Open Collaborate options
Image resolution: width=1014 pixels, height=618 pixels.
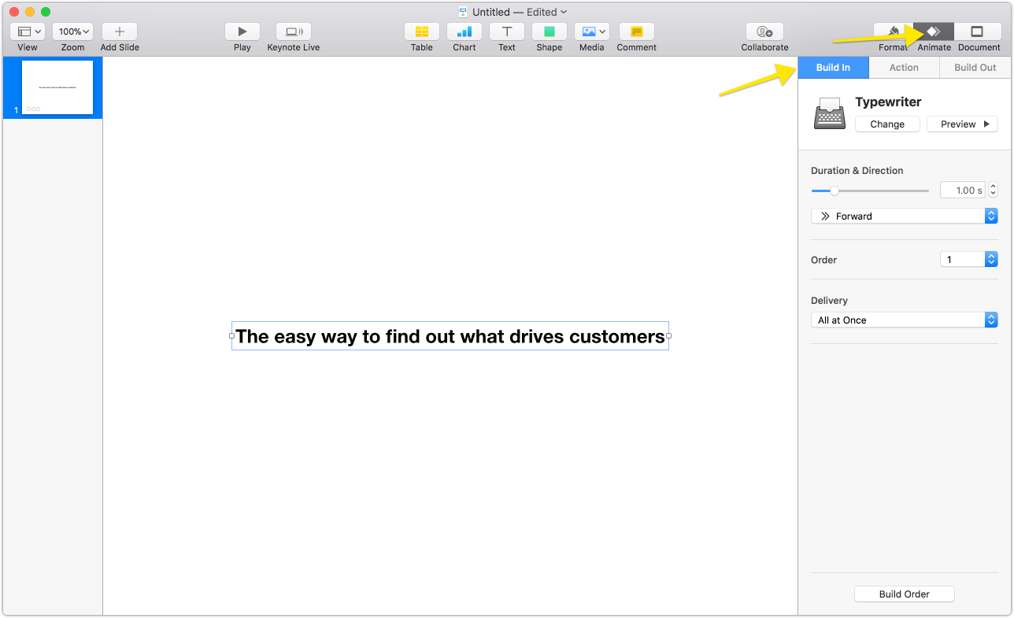point(764,31)
